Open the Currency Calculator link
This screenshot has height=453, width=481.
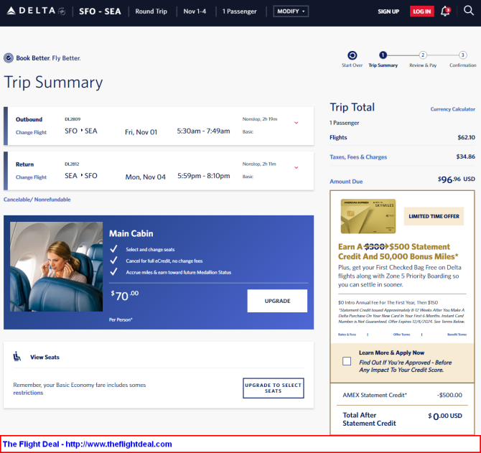452,109
